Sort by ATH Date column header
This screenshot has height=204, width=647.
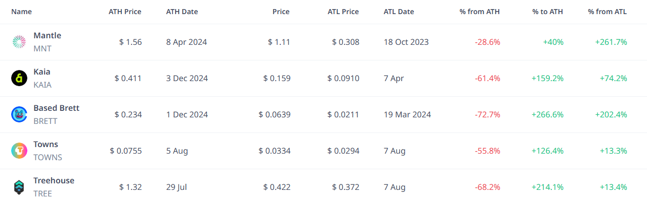tap(182, 12)
